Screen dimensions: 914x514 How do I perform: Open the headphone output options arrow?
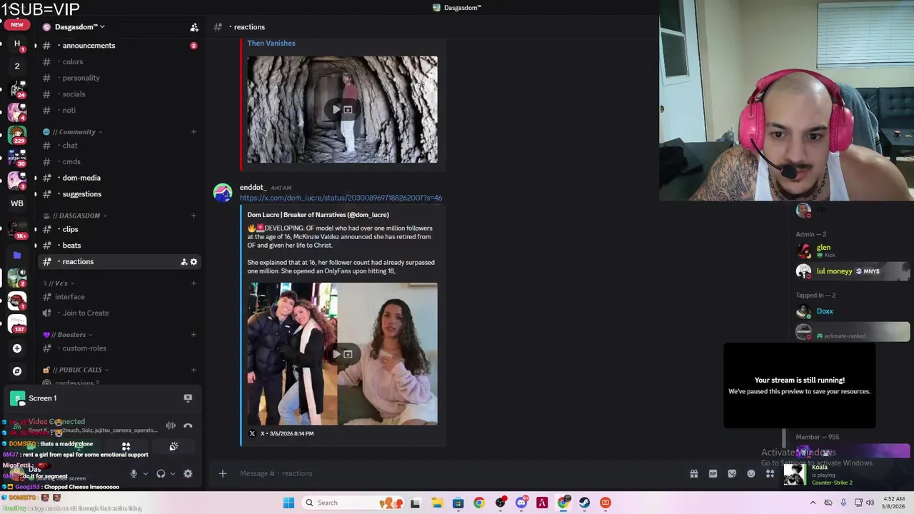click(x=173, y=473)
